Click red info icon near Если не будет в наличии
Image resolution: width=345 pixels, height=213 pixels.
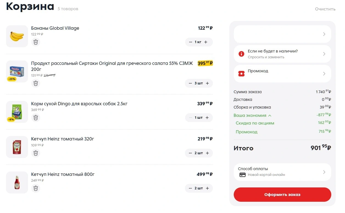[241, 54]
